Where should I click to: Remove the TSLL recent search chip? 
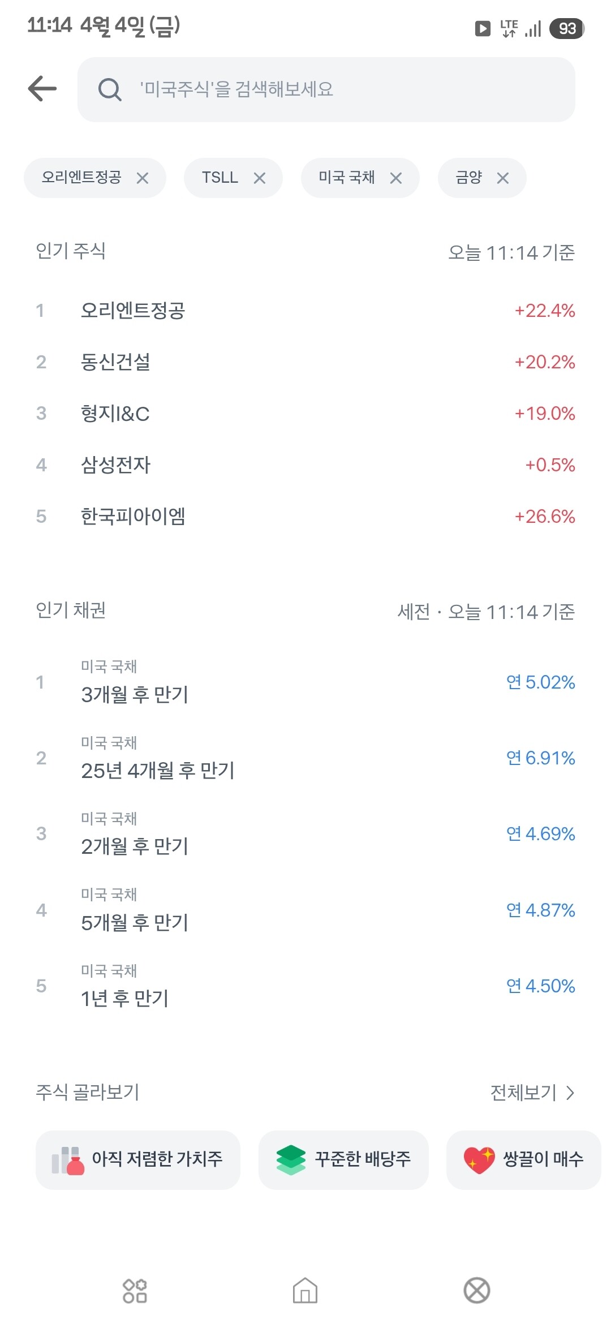pos(260,178)
